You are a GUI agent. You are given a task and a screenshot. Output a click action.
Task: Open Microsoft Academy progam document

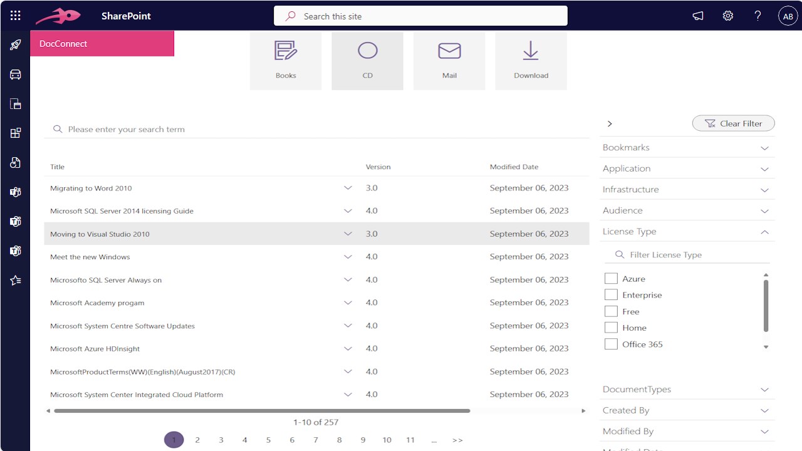(x=97, y=303)
